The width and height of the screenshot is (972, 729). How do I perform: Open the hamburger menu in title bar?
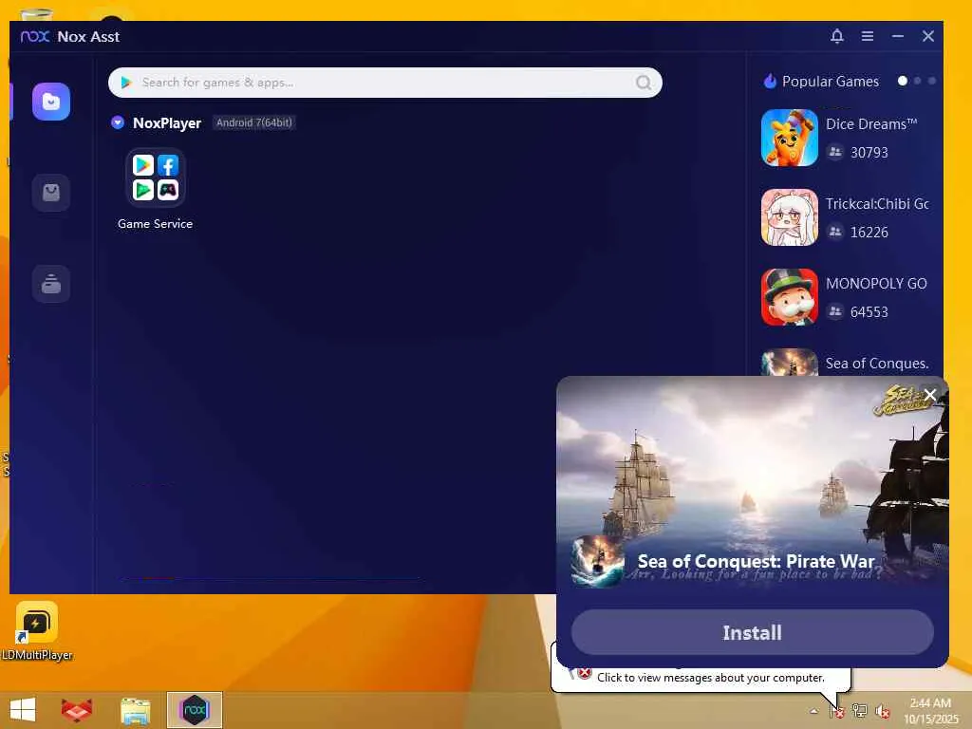click(x=868, y=36)
